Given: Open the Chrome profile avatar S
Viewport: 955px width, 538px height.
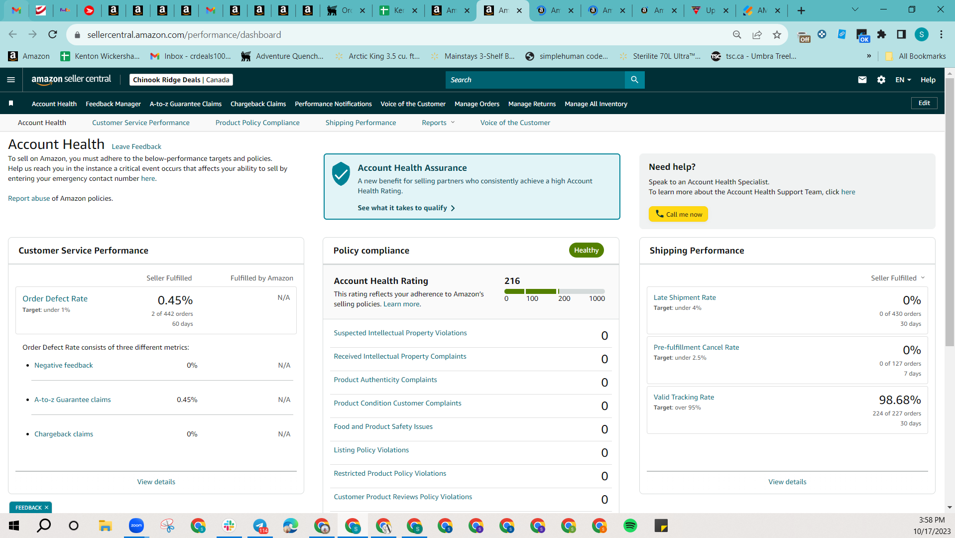Looking at the screenshot, I should pos(922,34).
